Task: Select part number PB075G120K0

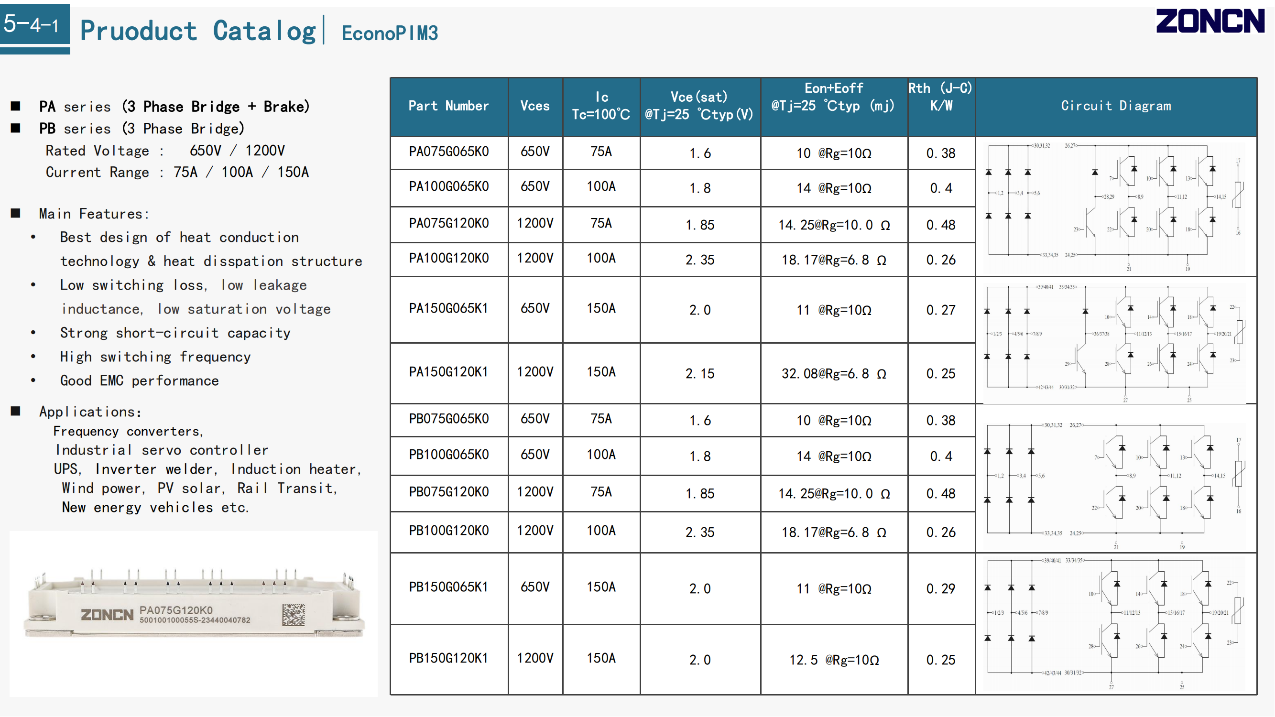Action: coord(448,492)
